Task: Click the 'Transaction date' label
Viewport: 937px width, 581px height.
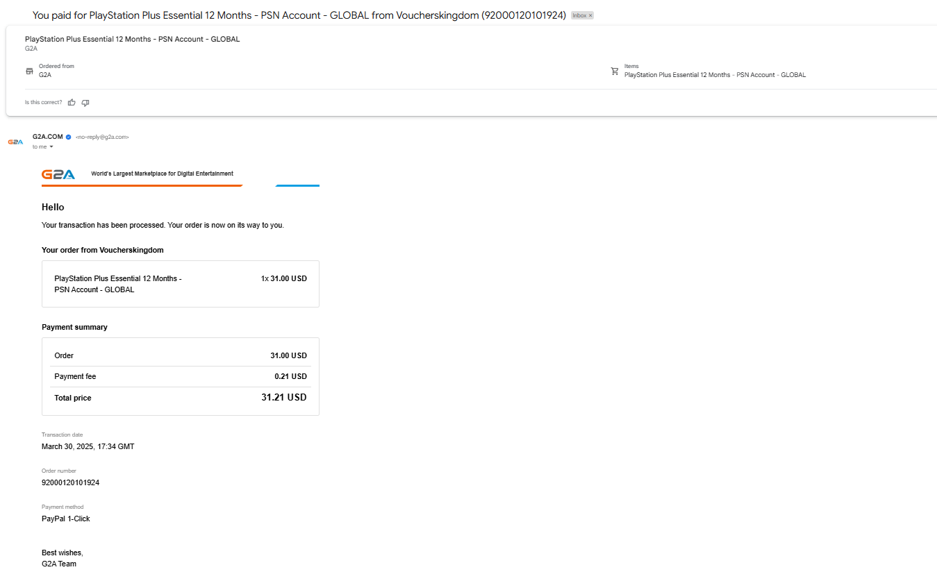Action: click(x=62, y=435)
